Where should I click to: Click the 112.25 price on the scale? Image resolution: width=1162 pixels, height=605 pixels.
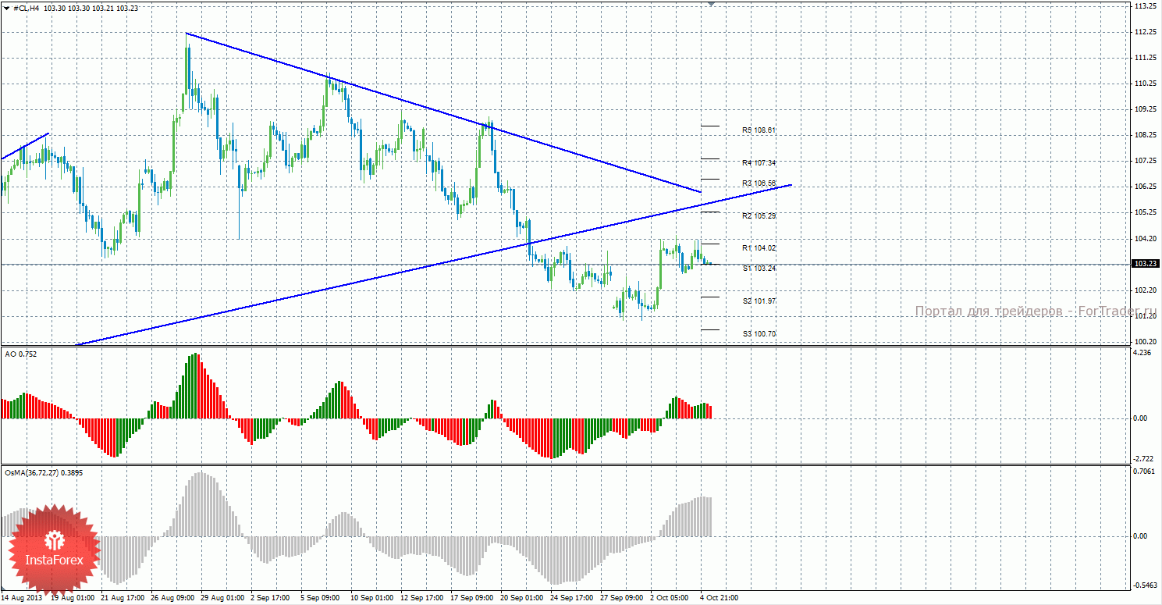1146,32
